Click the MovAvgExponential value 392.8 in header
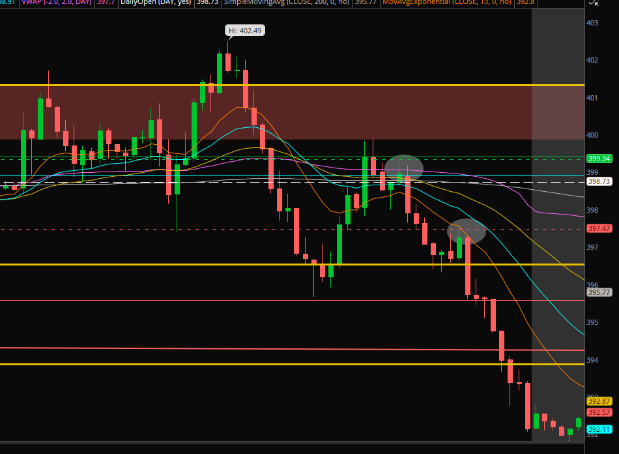The width and height of the screenshot is (619, 454). [x=525, y=3]
